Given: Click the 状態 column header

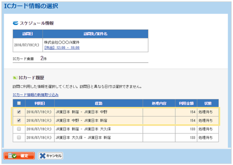Looking at the screenshot, I should pos(208,103).
